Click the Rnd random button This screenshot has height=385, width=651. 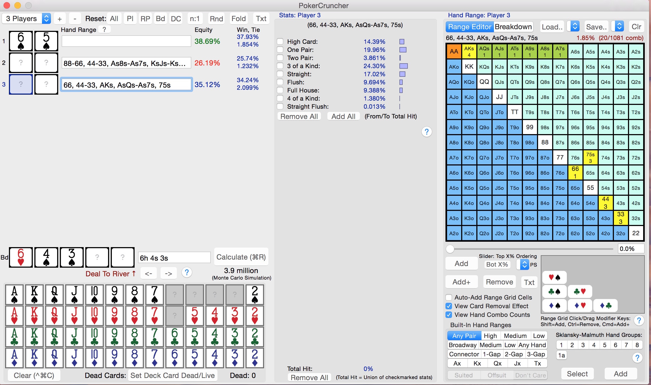(x=216, y=19)
